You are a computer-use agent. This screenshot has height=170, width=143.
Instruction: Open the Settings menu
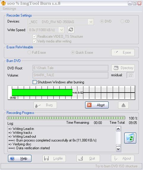tap(9, 9)
